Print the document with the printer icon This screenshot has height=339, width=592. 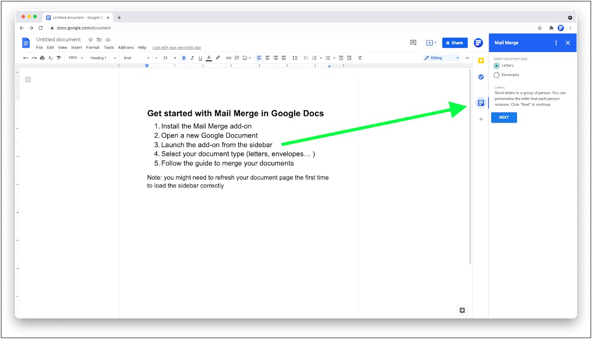(x=42, y=58)
